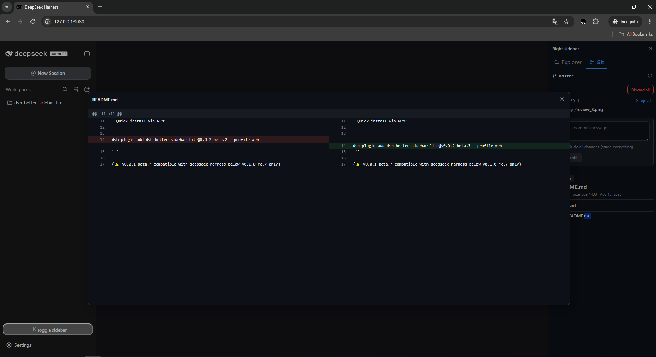
Task: Close the DeepSeek Harness browser tab
Action: click(88, 7)
